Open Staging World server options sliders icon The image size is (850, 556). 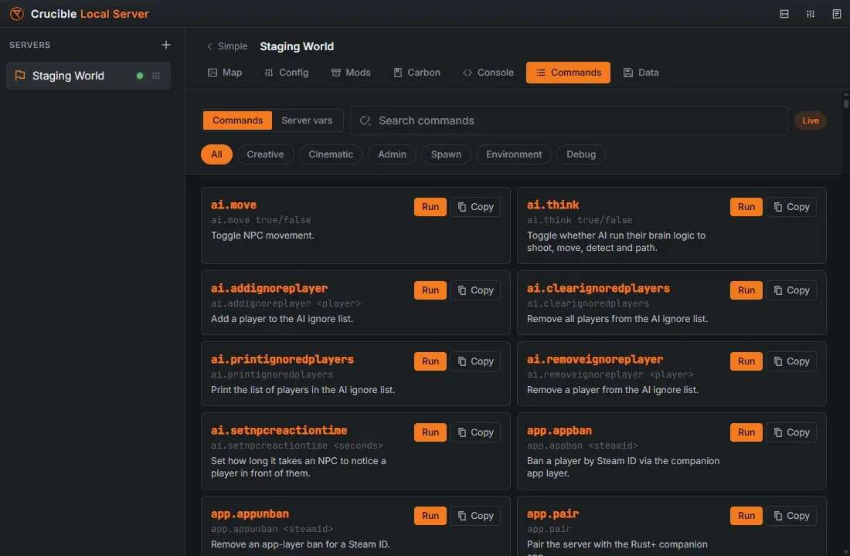pos(156,76)
